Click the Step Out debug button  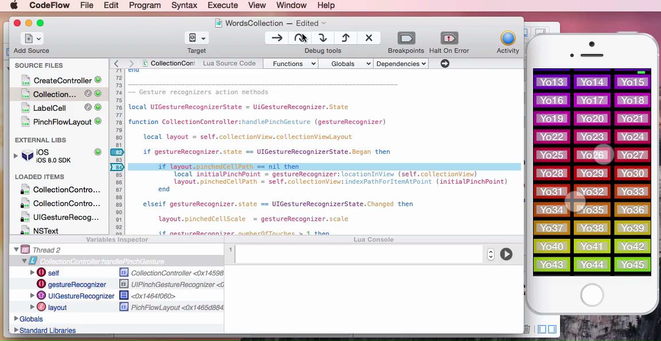click(x=345, y=38)
